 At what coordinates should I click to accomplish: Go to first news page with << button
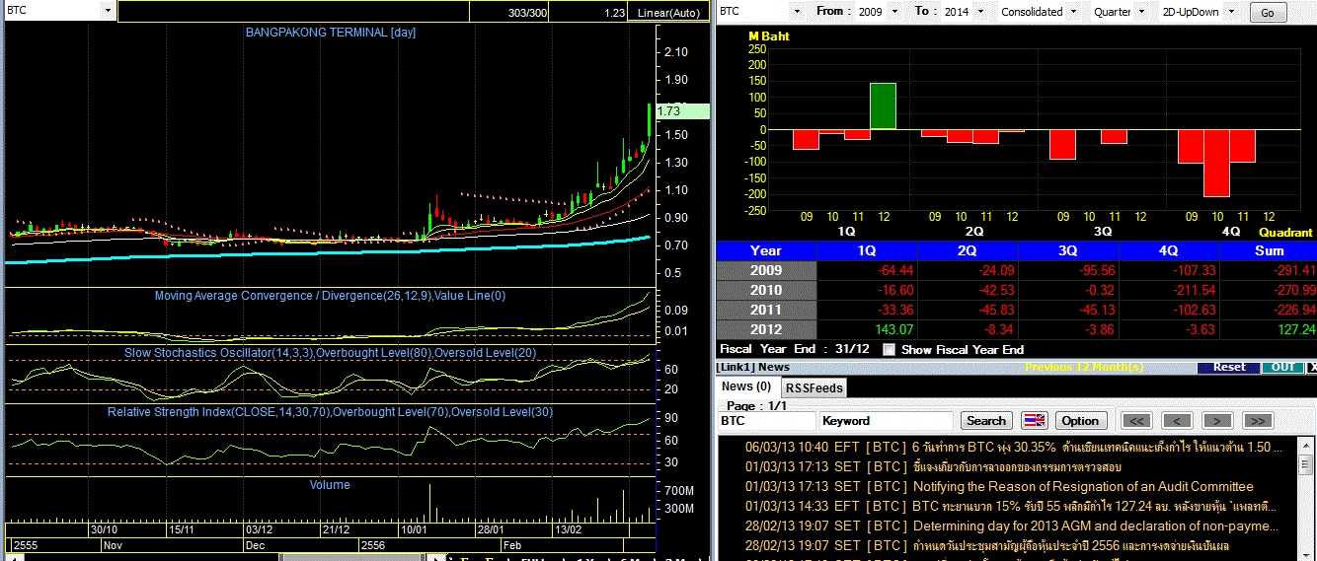point(1138,420)
